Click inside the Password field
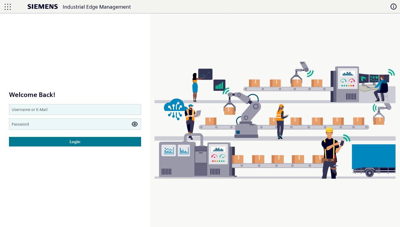Viewport: 400px width, 227px height. [69, 124]
